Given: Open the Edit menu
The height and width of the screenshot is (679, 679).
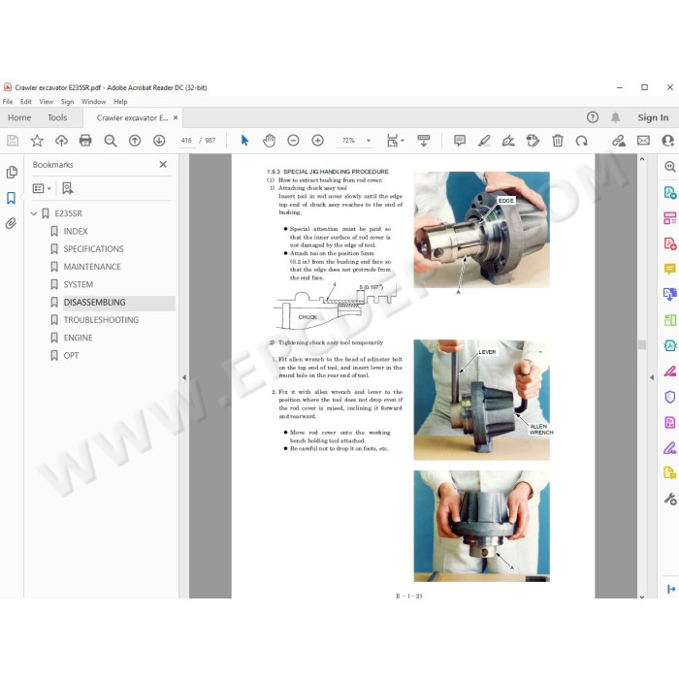Looking at the screenshot, I should pos(26,102).
